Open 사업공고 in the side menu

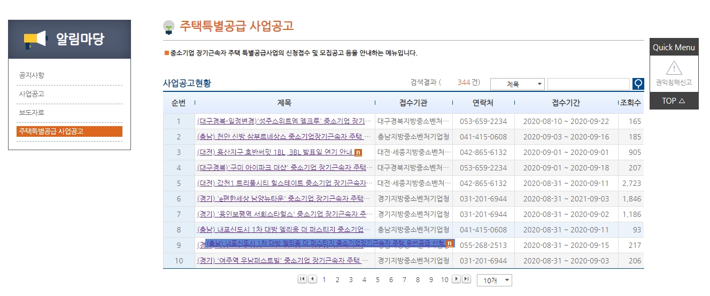(32, 94)
